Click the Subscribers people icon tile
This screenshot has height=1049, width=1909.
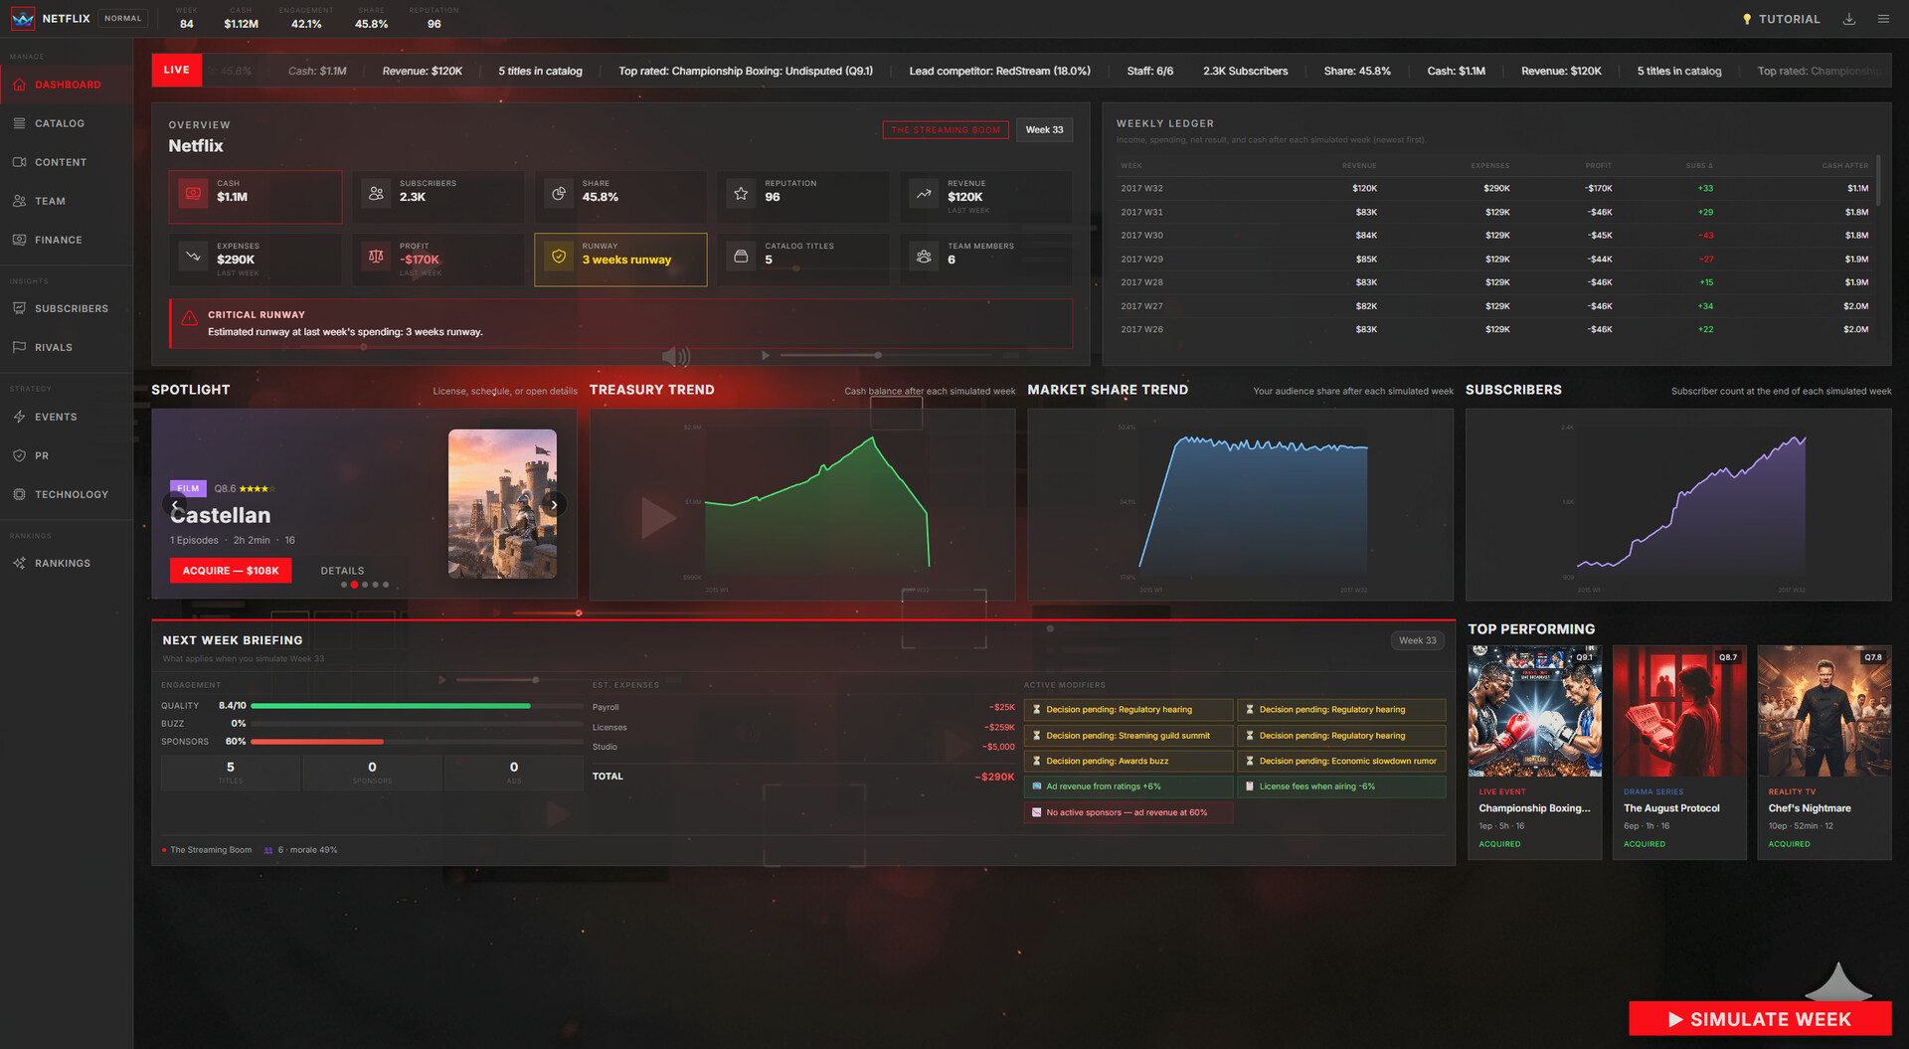376,194
